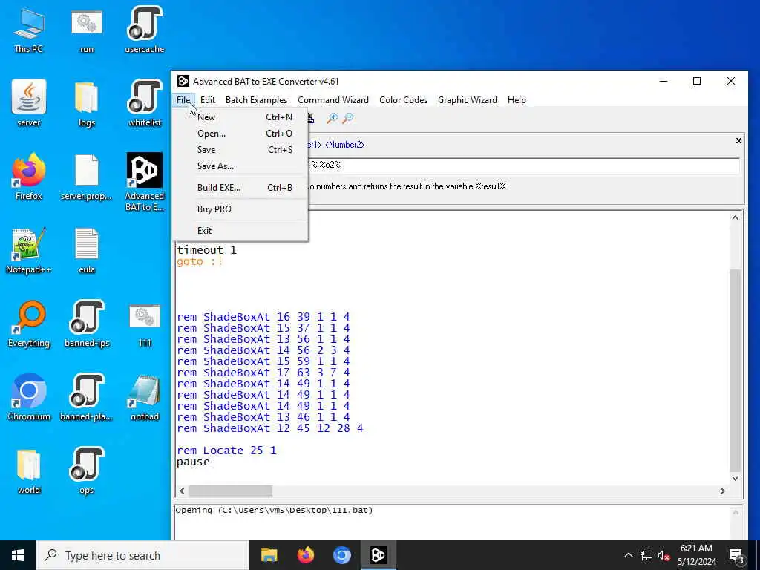Open the Help menu
Image resolution: width=760 pixels, height=570 pixels.
point(517,100)
